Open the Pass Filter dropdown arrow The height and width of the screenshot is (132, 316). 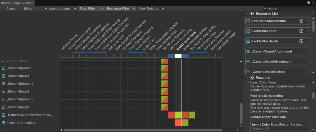(x=102, y=9)
